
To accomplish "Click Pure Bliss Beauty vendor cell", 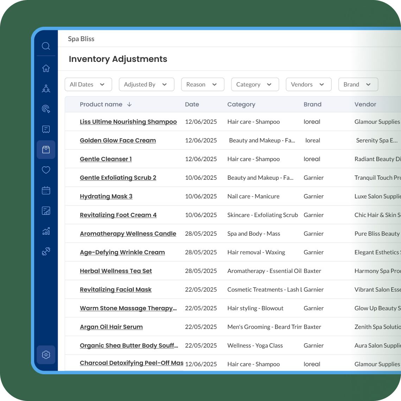I will 377,234.
